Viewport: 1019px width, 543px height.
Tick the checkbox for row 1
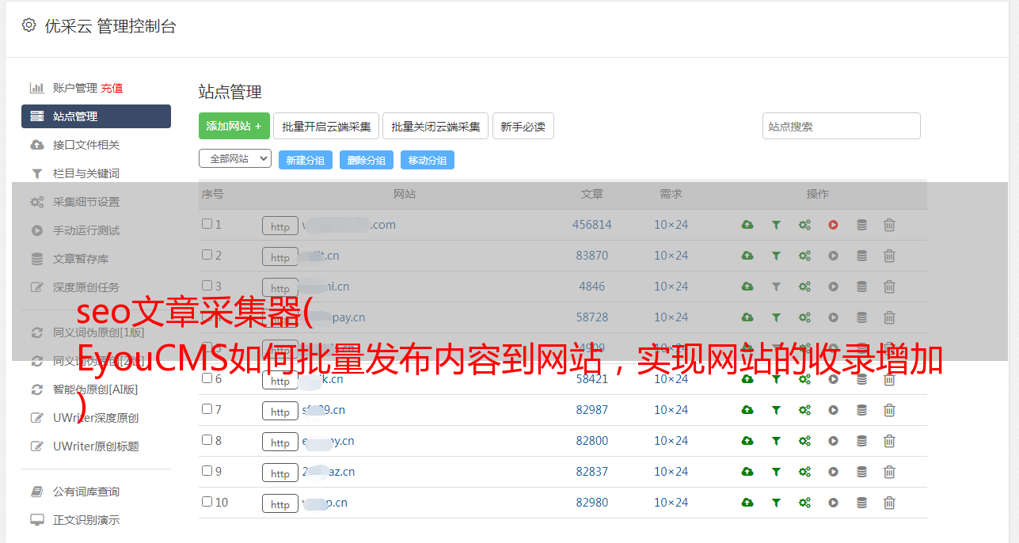point(207,224)
